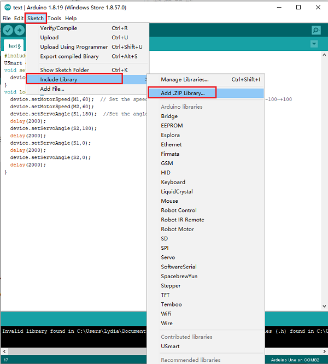Open the Edit menu

19,18
